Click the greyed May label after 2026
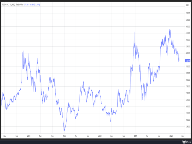 coord(183,136)
